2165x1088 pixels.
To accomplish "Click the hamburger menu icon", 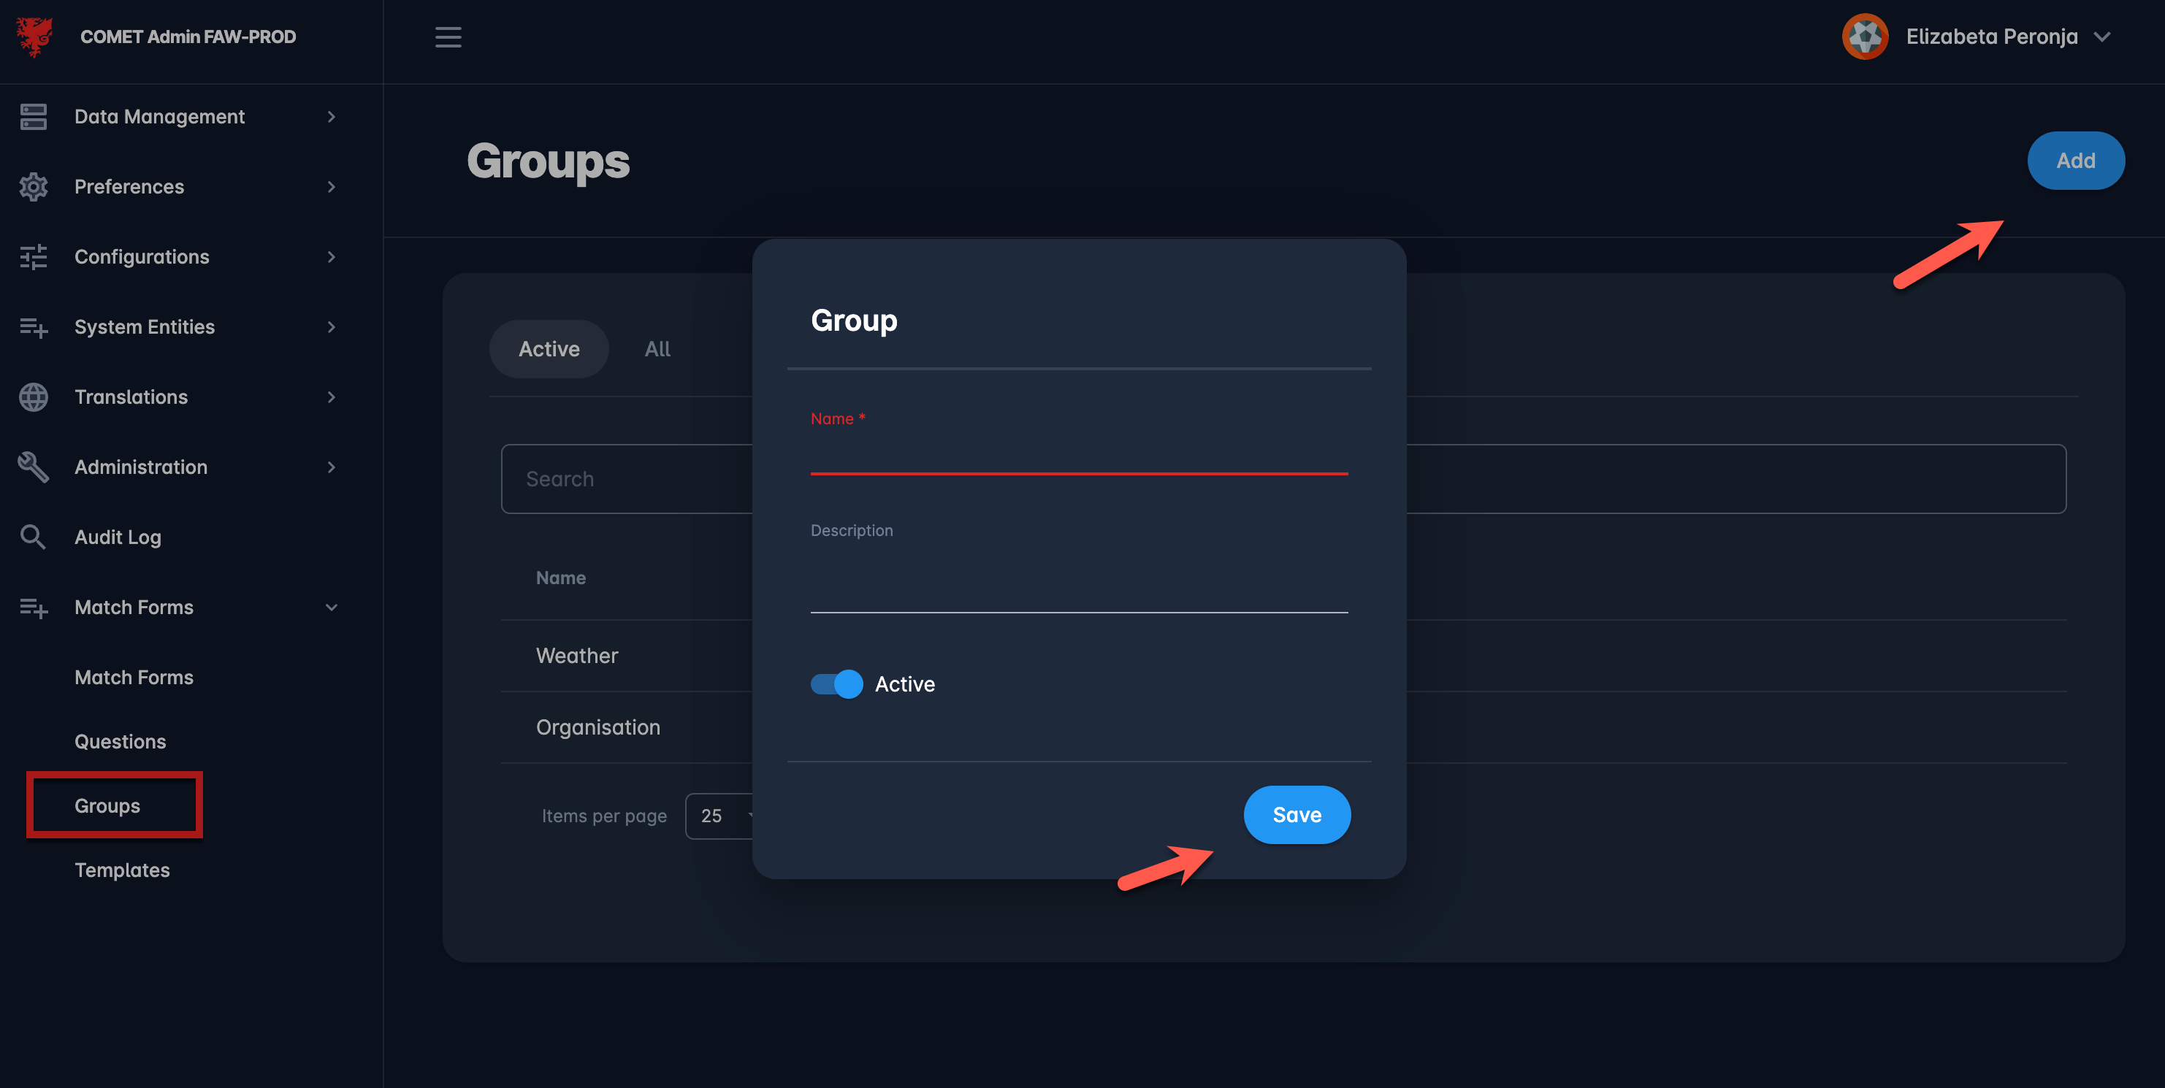I will tap(448, 37).
